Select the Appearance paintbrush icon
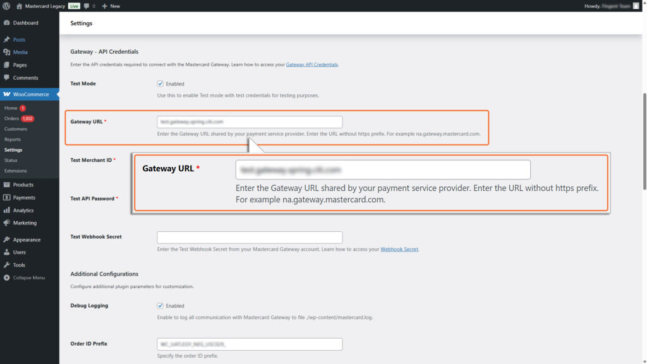This screenshot has height=364, width=647. tap(8, 239)
